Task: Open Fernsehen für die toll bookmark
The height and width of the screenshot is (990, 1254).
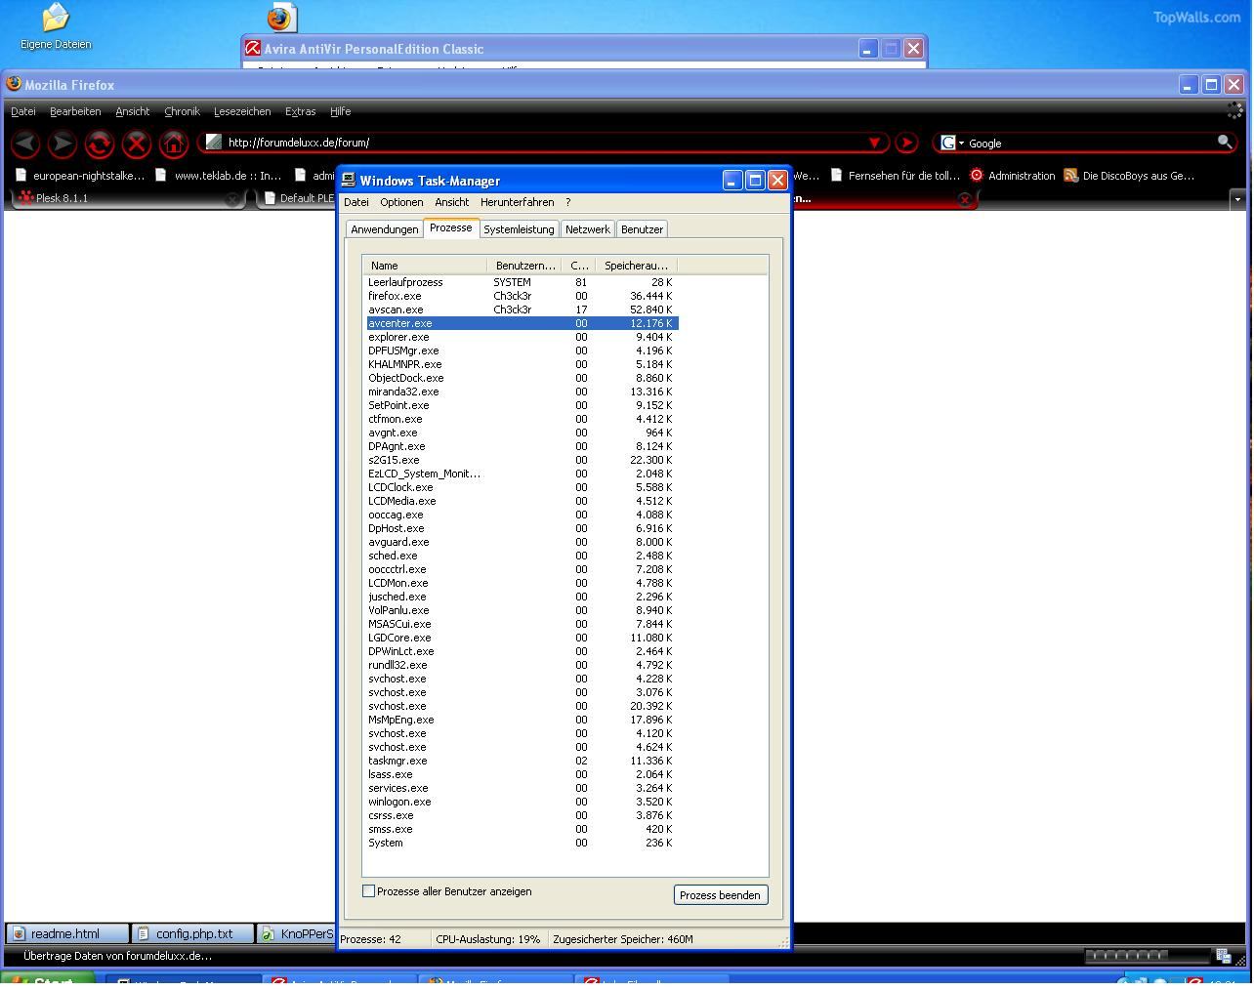Action: click(x=895, y=176)
